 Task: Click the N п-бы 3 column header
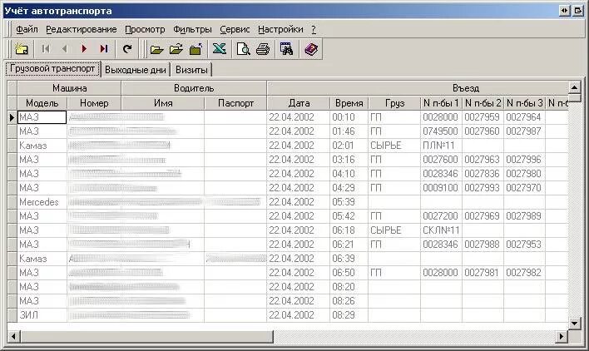click(x=524, y=103)
